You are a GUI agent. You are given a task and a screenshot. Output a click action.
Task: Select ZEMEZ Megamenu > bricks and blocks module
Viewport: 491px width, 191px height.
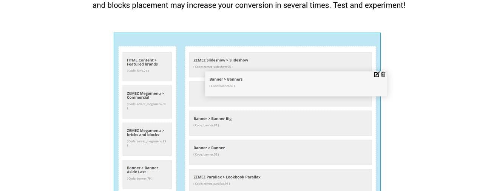click(147, 139)
